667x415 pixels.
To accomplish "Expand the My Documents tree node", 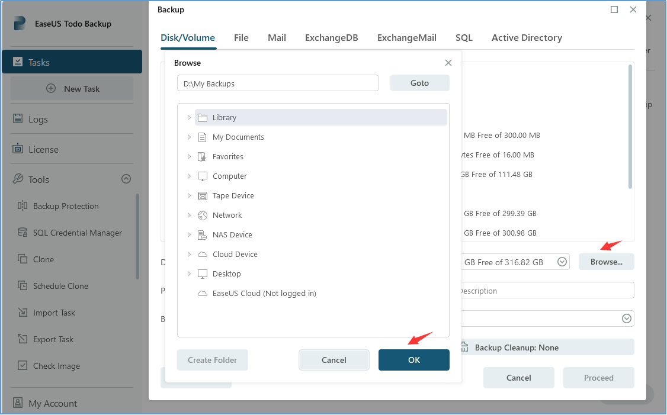I will pyautogui.click(x=190, y=137).
